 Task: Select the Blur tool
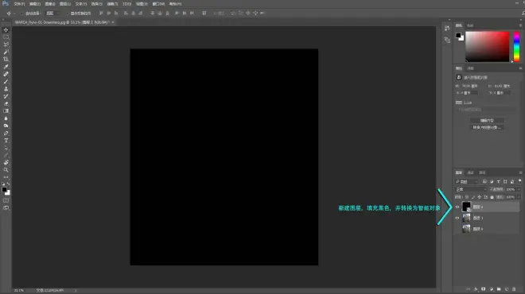(x=6, y=118)
